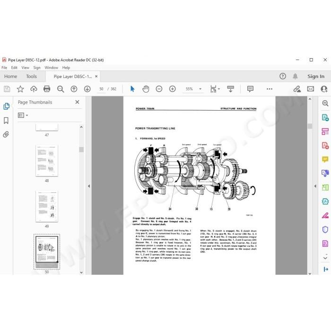
Task: Open the Help menu
Action: [66, 68]
